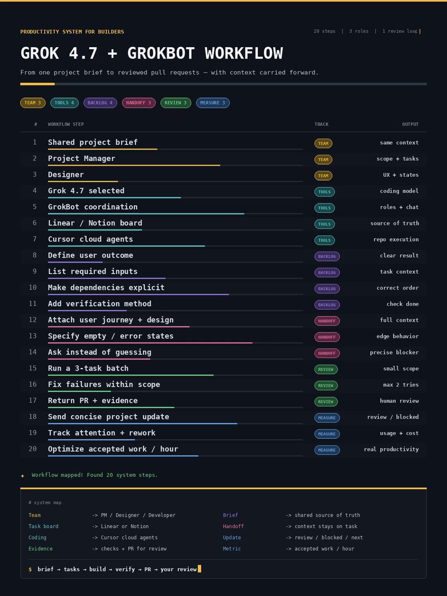Screen dimensions: 447x596
Task: Select the TOOLS 4 filter pill
Action: pyautogui.click(x=64, y=103)
